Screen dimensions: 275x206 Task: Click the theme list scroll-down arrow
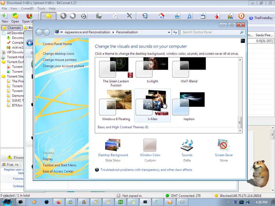(240, 131)
